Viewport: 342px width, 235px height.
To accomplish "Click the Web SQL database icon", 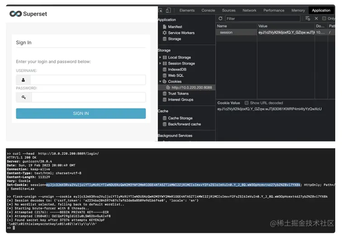I will tap(165, 75).
